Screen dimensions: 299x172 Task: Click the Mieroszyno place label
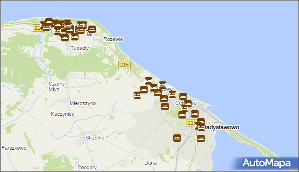tap(83, 103)
